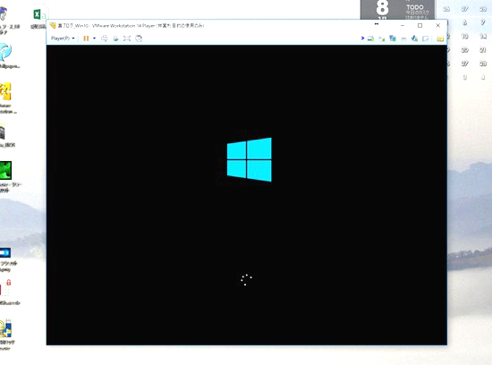Click the yellow notes icon in VMware toolbar
The width and height of the screenshot is (492, 365).
pos(440,38)
